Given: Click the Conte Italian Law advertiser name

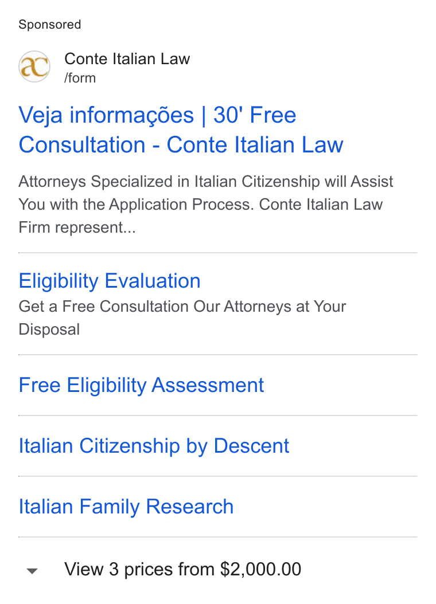Looking at the screenshot, I should point(127,59).
